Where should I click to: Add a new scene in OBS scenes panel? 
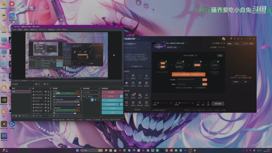pos(13,116)
